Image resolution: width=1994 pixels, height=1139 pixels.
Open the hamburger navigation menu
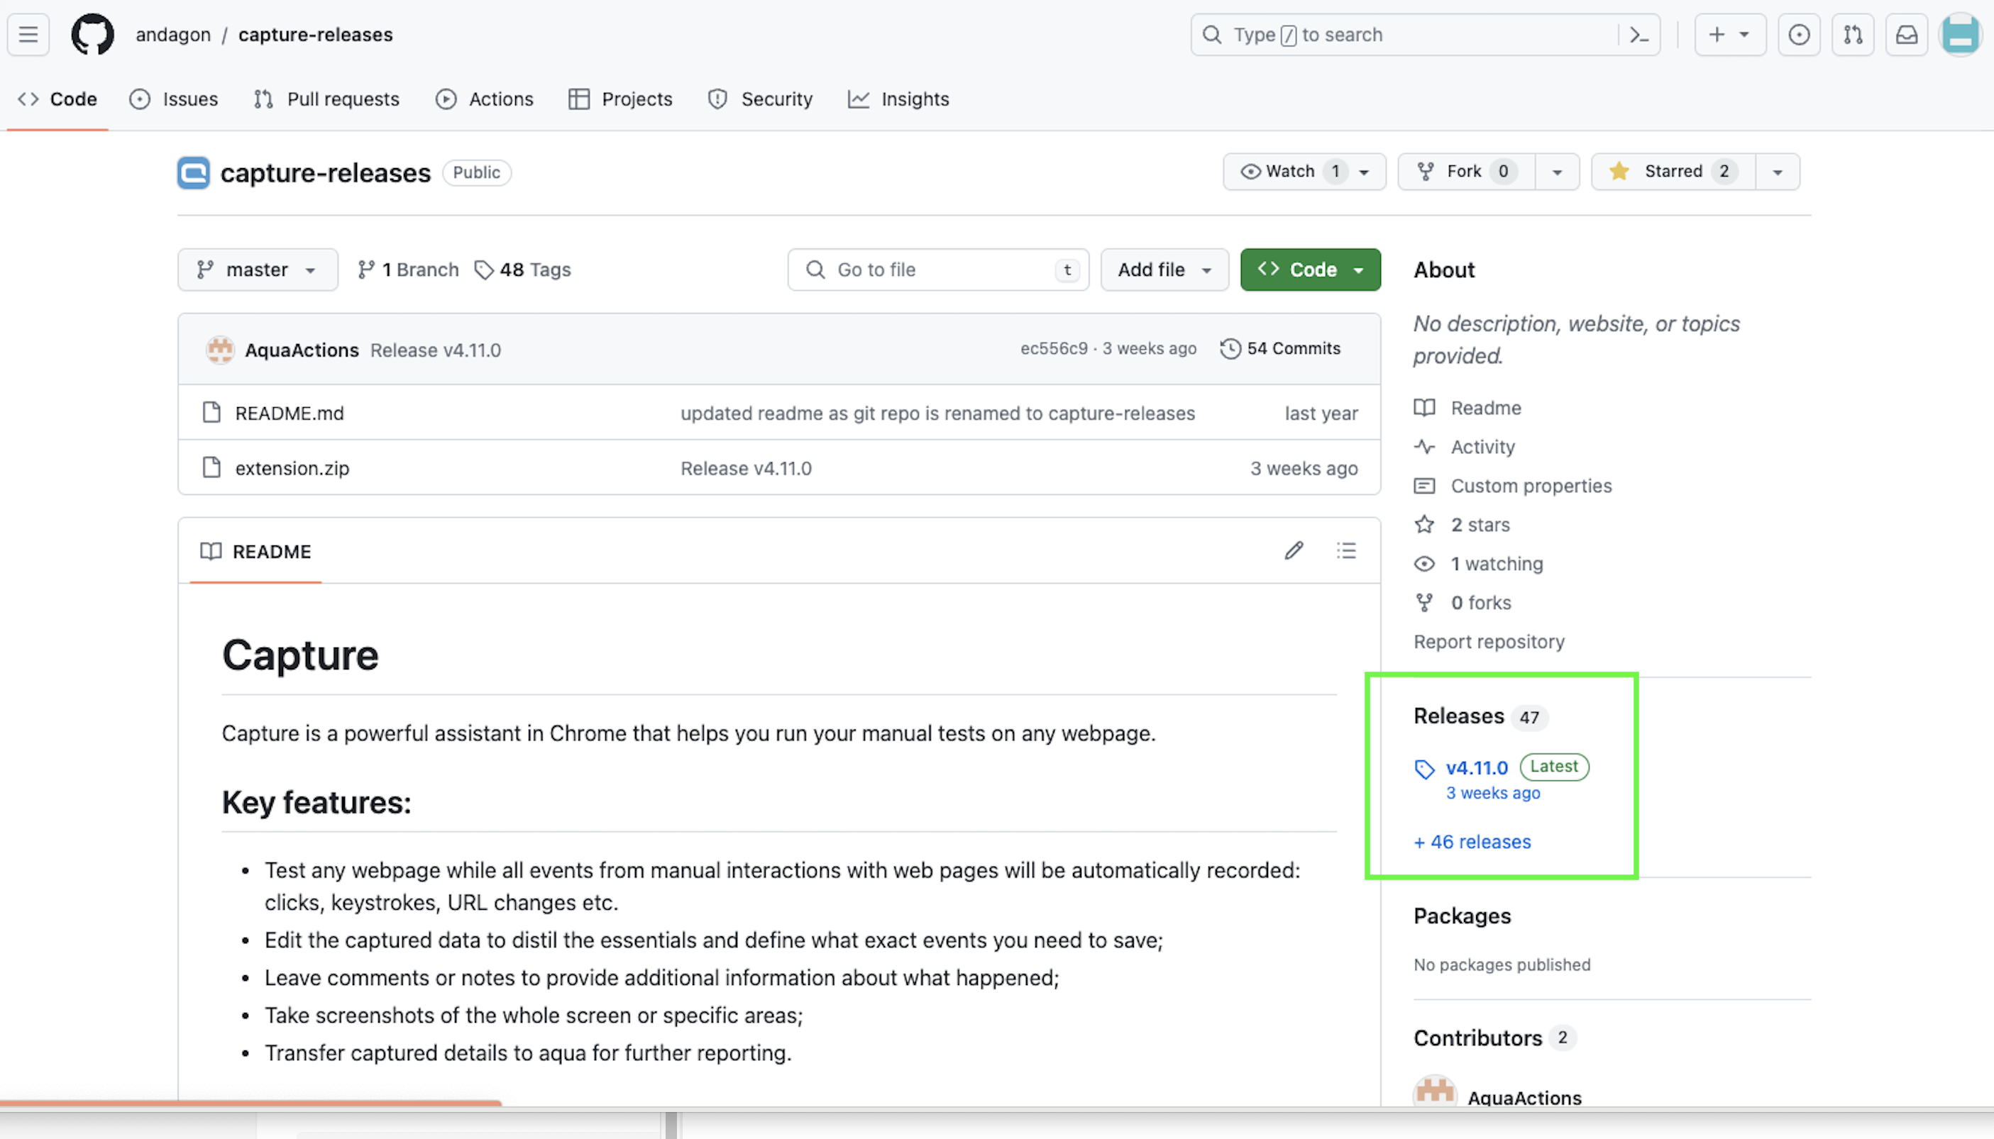[x=28, y=35]
